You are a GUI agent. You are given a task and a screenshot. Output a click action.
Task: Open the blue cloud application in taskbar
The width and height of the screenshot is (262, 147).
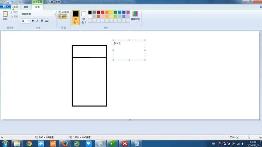[41, 144]
